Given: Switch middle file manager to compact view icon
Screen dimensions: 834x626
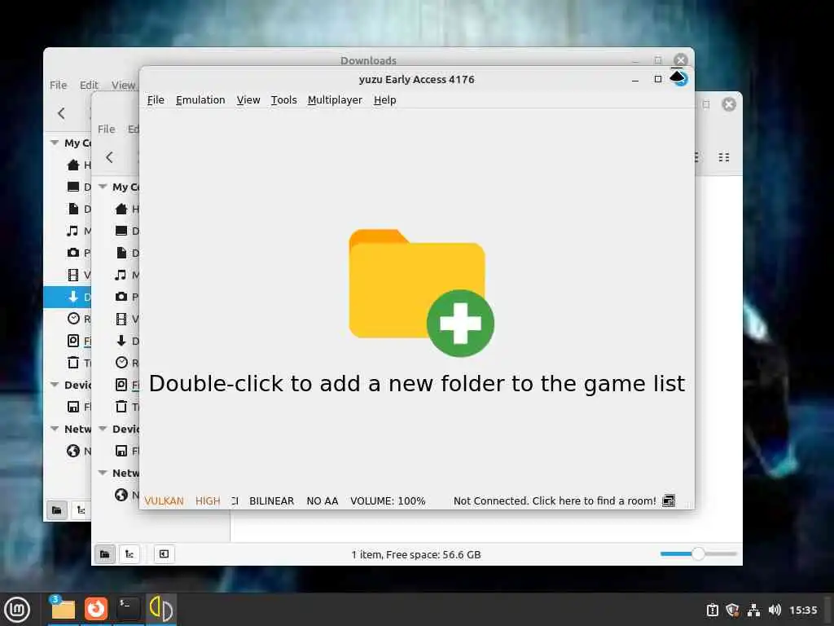Looking at the screenshot, I should [724, 157].
